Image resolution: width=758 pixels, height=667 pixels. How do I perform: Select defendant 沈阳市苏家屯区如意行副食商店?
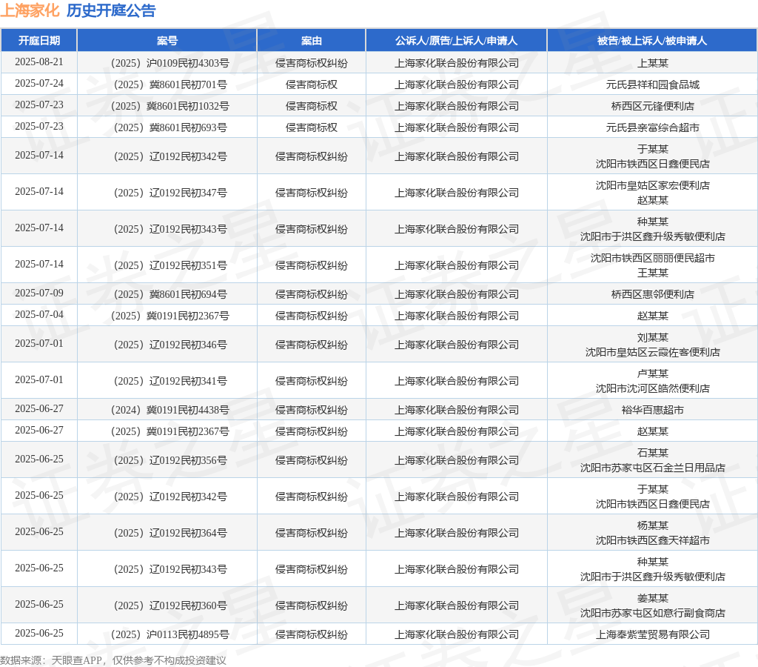click(653, 614)
